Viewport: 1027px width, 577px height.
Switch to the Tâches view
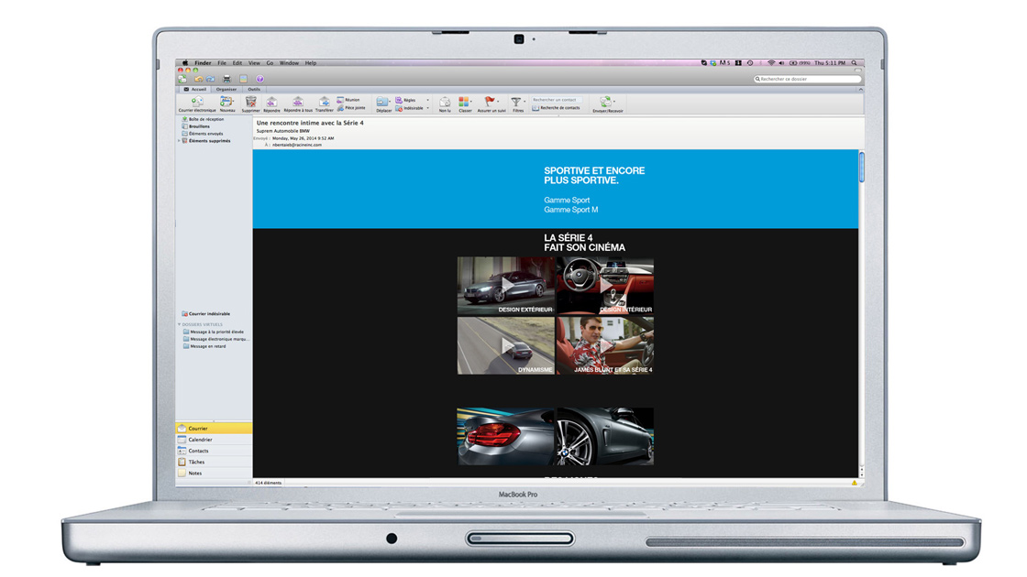[214, 462]
